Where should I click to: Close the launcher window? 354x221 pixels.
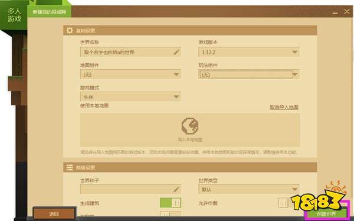pos(347,12)
